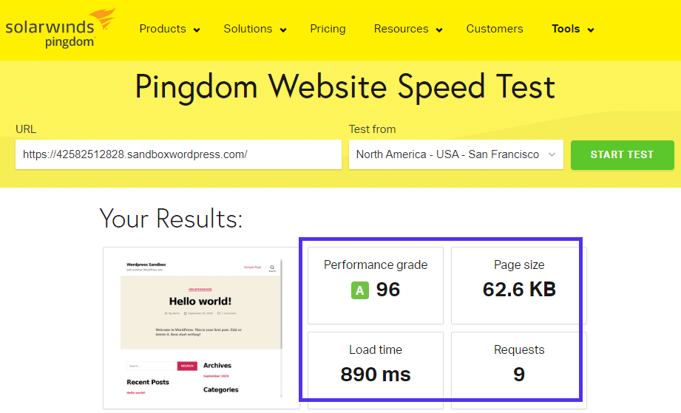Open the Products menu
This screenshot has height=413, width=681.
click(169, 29)
